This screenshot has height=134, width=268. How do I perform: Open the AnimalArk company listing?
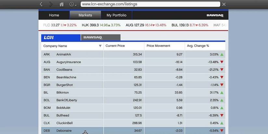133,55
